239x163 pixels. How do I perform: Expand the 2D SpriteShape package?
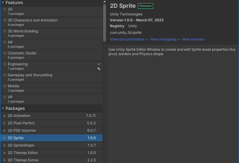click(x=4, y=145)
